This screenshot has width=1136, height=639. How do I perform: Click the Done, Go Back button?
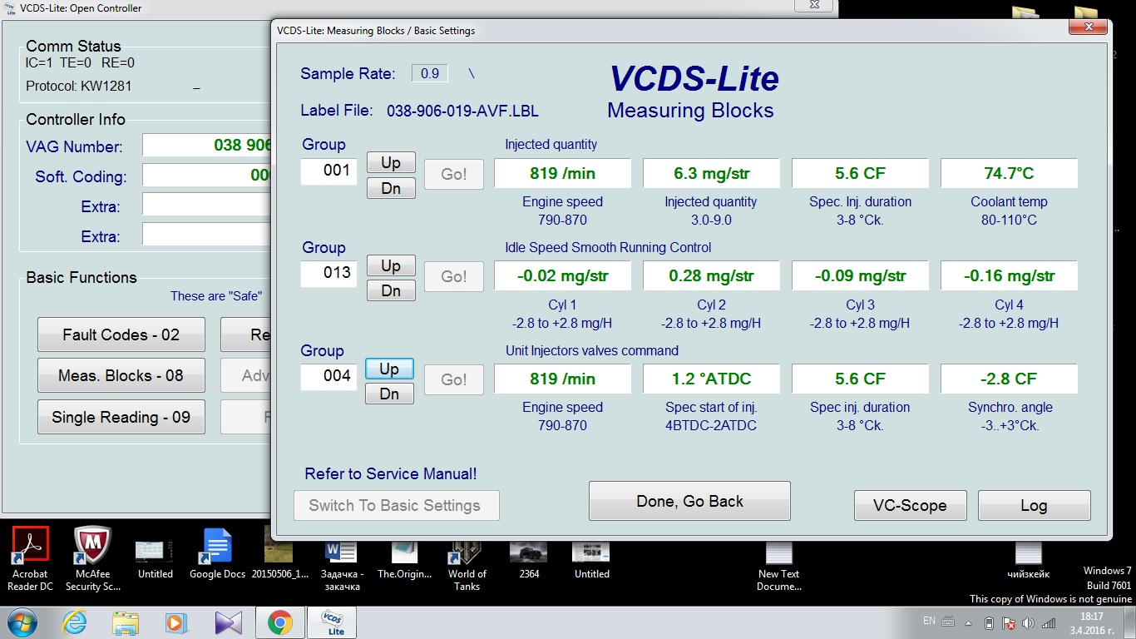pos(689,502)
